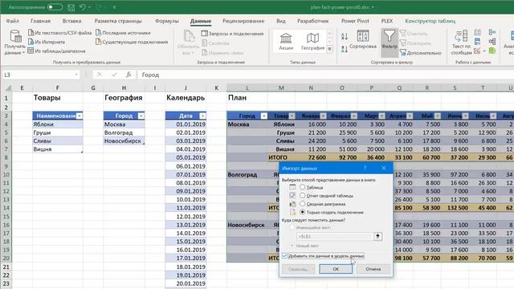The image size is (514, 289).
Task: Open filter dropdown on Наименование header
Action: pyautogui.click(x=80, y=116)
